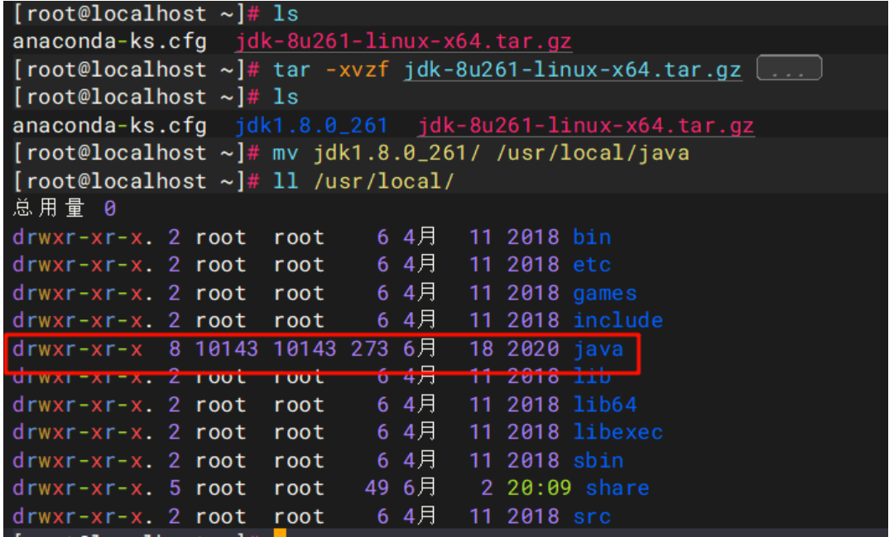894x537 pixels.
Task: Select the java directory name
Action: coord(598,349)
